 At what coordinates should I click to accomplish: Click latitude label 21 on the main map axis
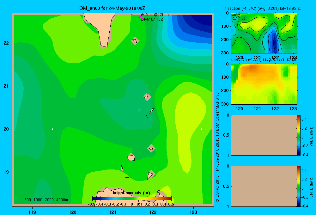pyautogui.click(x=6, y=86)
